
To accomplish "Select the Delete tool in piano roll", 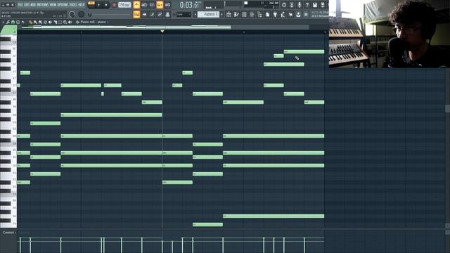I will pos(45,22).
